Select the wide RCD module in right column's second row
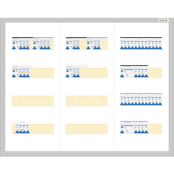This screenshot has height=174, width=174. click(127, 73)
